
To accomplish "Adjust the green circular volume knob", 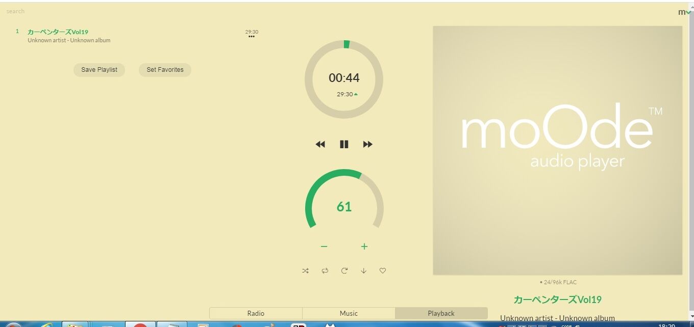I will (x=344, y=199).
